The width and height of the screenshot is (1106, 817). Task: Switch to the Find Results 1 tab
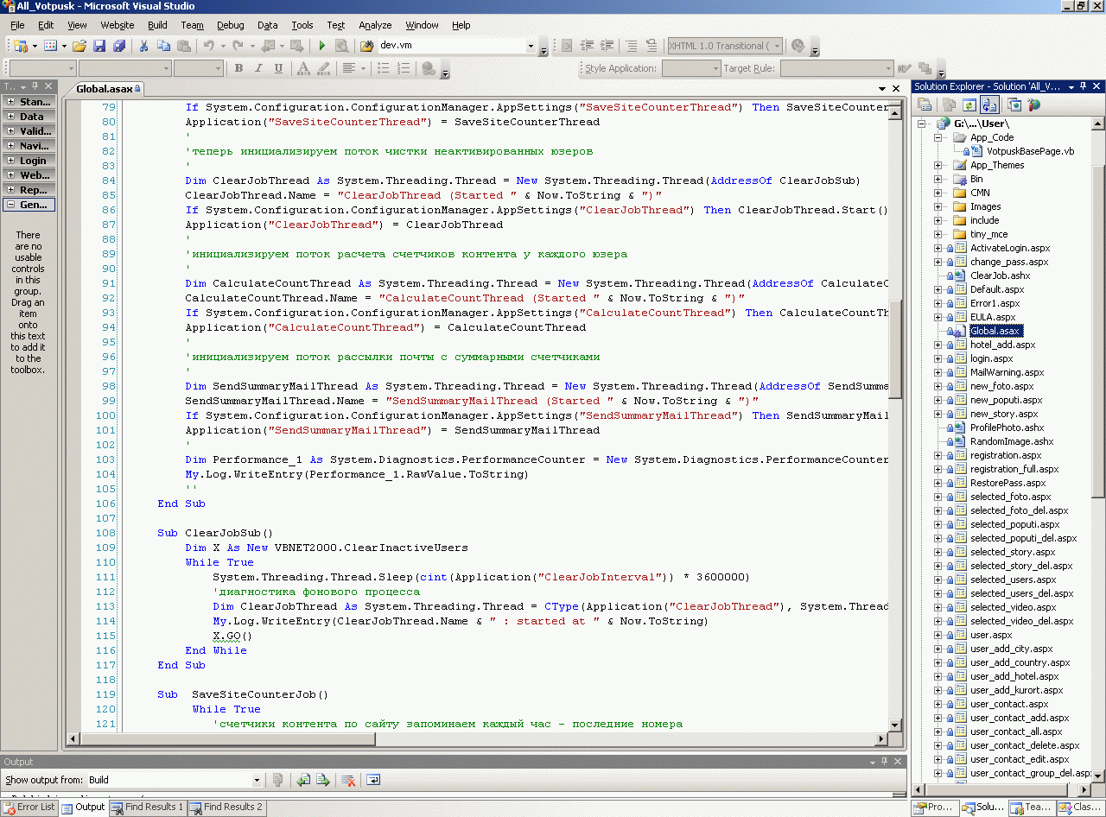[147, 807]
